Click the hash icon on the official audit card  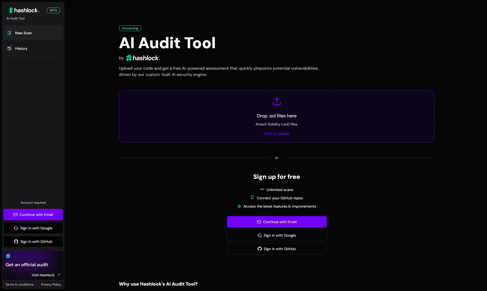(8, 256)
